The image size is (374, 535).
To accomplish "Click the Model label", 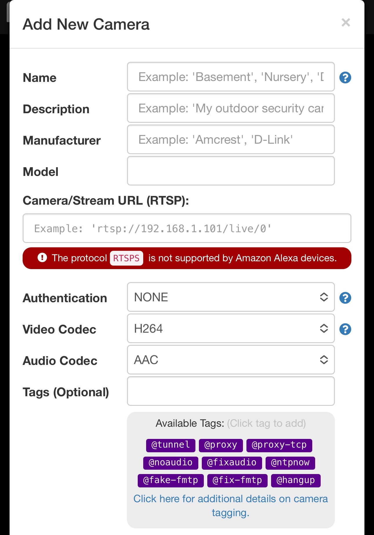I will (41, 172).
